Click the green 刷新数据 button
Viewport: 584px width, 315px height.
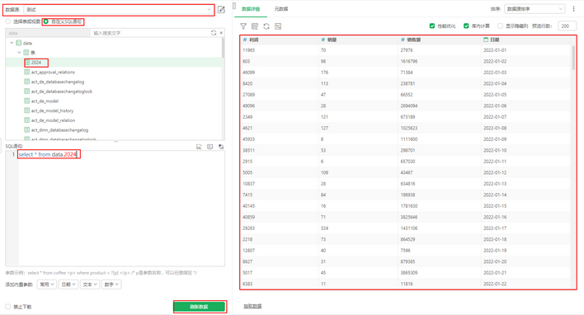200,307
